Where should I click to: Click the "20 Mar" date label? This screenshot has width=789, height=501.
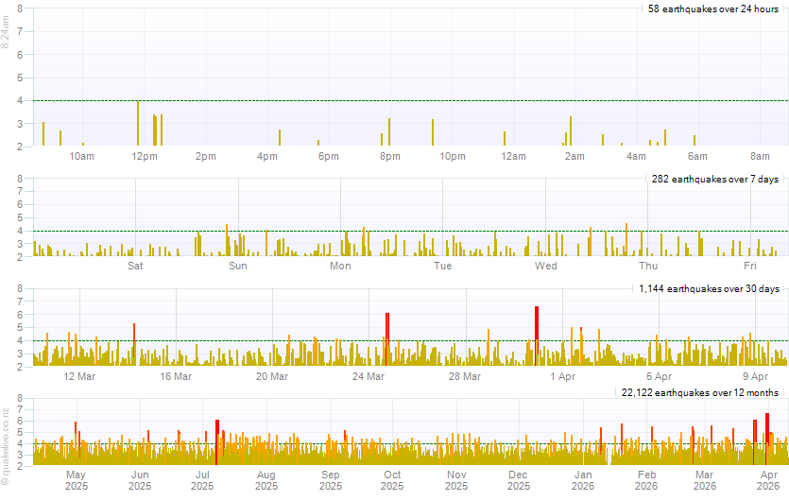(272, 377)
